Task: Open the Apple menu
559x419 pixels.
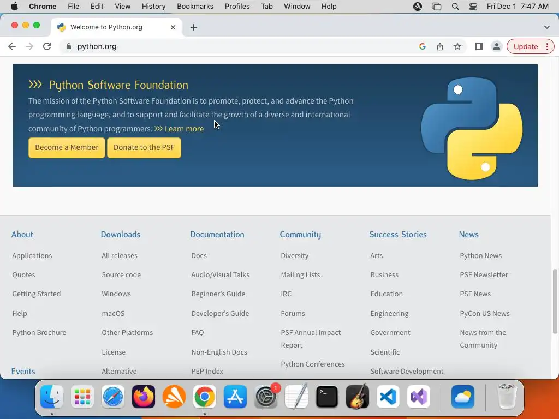Action: [14, 7]
